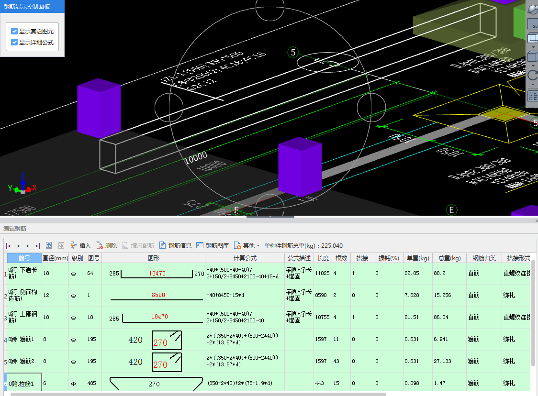Viewport: 538px width, 396px height.
Task: Click the display settings checklist icon
Action: point(533,96)
